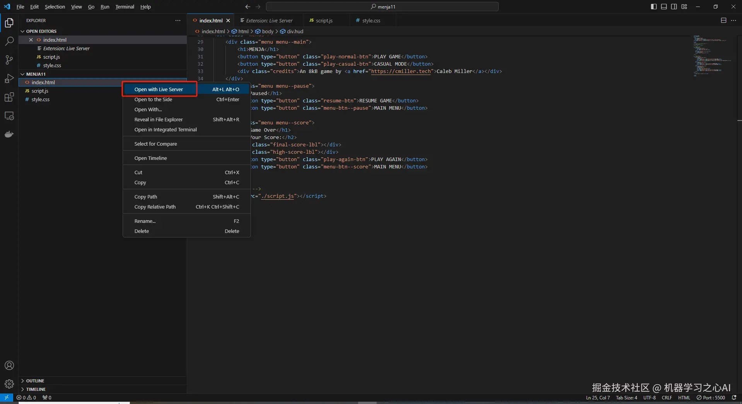Open the Remote Explorer icon
This screenshot has height=404, width=742.
(x=9, y=116)
